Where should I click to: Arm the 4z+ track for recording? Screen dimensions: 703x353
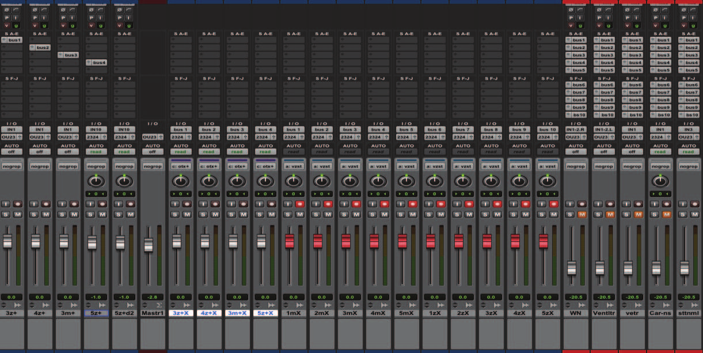point(45,204)
